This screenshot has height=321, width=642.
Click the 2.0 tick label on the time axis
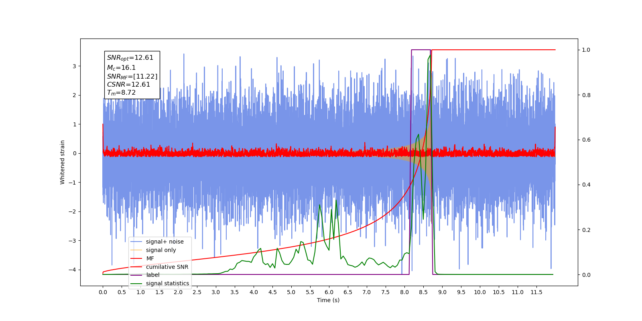click(178, 292)
